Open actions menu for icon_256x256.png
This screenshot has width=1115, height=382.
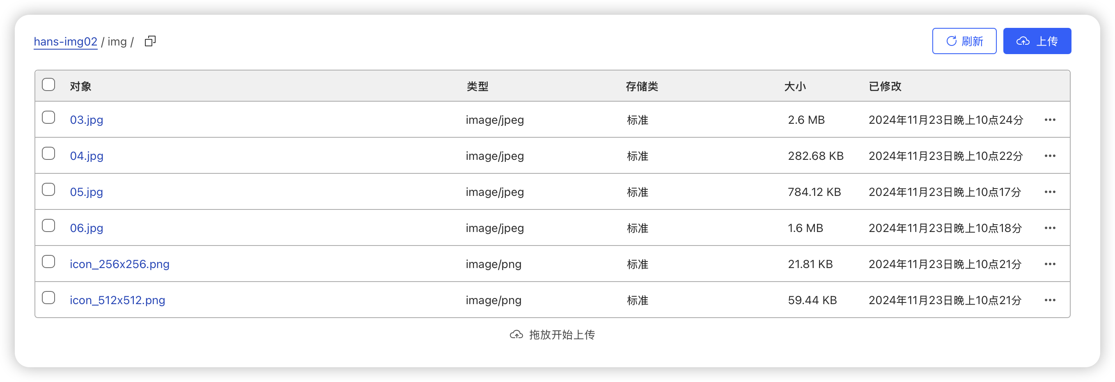(x=1050, y=264)
